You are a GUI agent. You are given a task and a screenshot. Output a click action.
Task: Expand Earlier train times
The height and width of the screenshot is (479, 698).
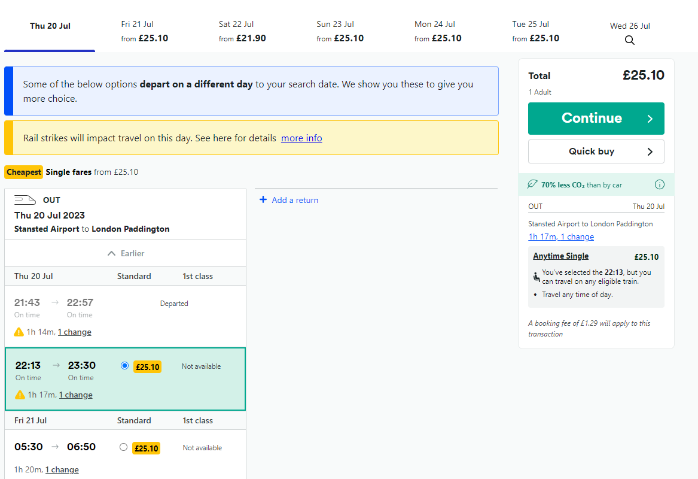click(126, 253)
